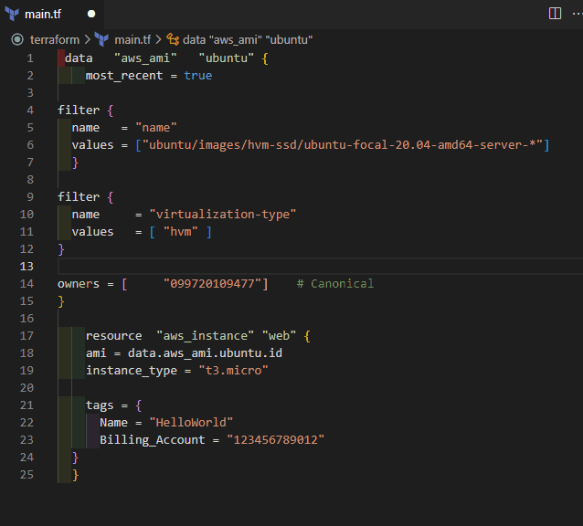Screen dimensions: 583x526
Task: Click the "ubuntu" label on line 1
Action: [x=227, y=58]
